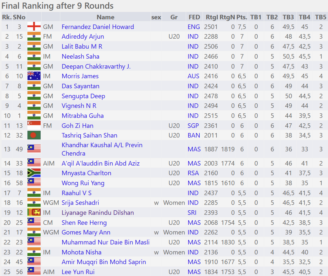Open Lalit Babu M R player link
The height and width of the screenshot is (276, 328).
coord(82,47)
